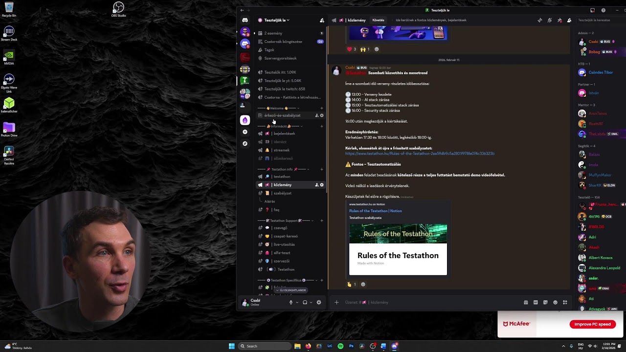Image resolution: width=626 pixels, height=352 pixels.
Task: Open the GIF picker icon
Action: pos(536,302)
